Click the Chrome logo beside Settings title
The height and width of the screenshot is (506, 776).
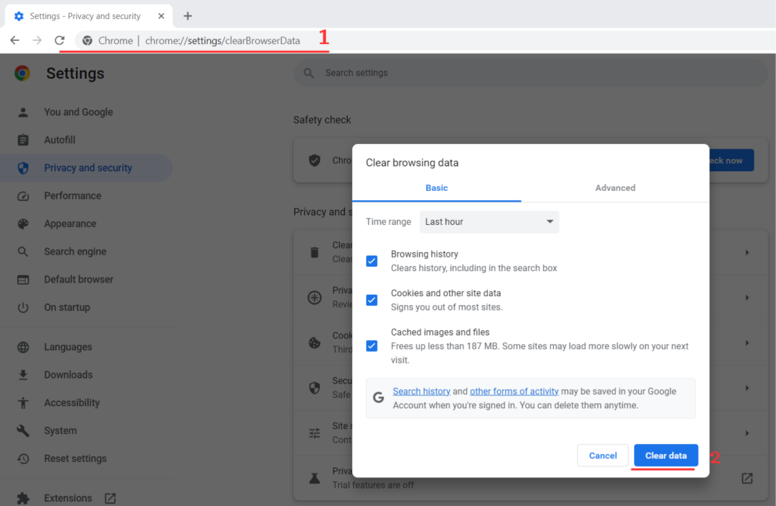pos(22,73)
